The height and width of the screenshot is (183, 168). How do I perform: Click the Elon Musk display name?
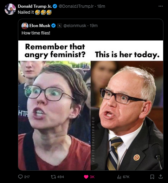point(40,26)
